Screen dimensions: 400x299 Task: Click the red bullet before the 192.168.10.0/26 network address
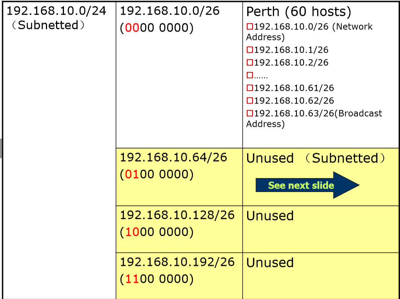coord(249,27)
